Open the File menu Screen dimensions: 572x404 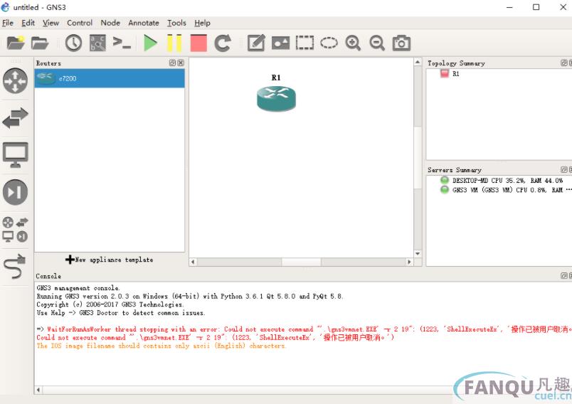pos(8,23)
